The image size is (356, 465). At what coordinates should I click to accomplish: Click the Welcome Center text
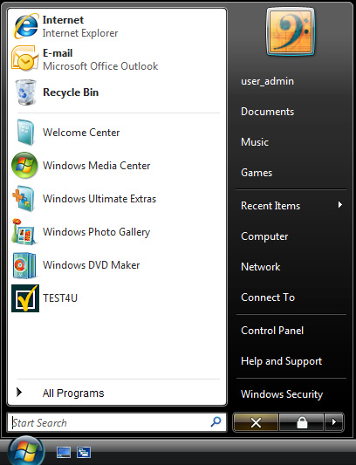(81, 133)
